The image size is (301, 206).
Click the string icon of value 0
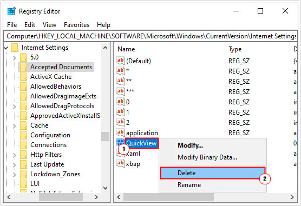121,102
